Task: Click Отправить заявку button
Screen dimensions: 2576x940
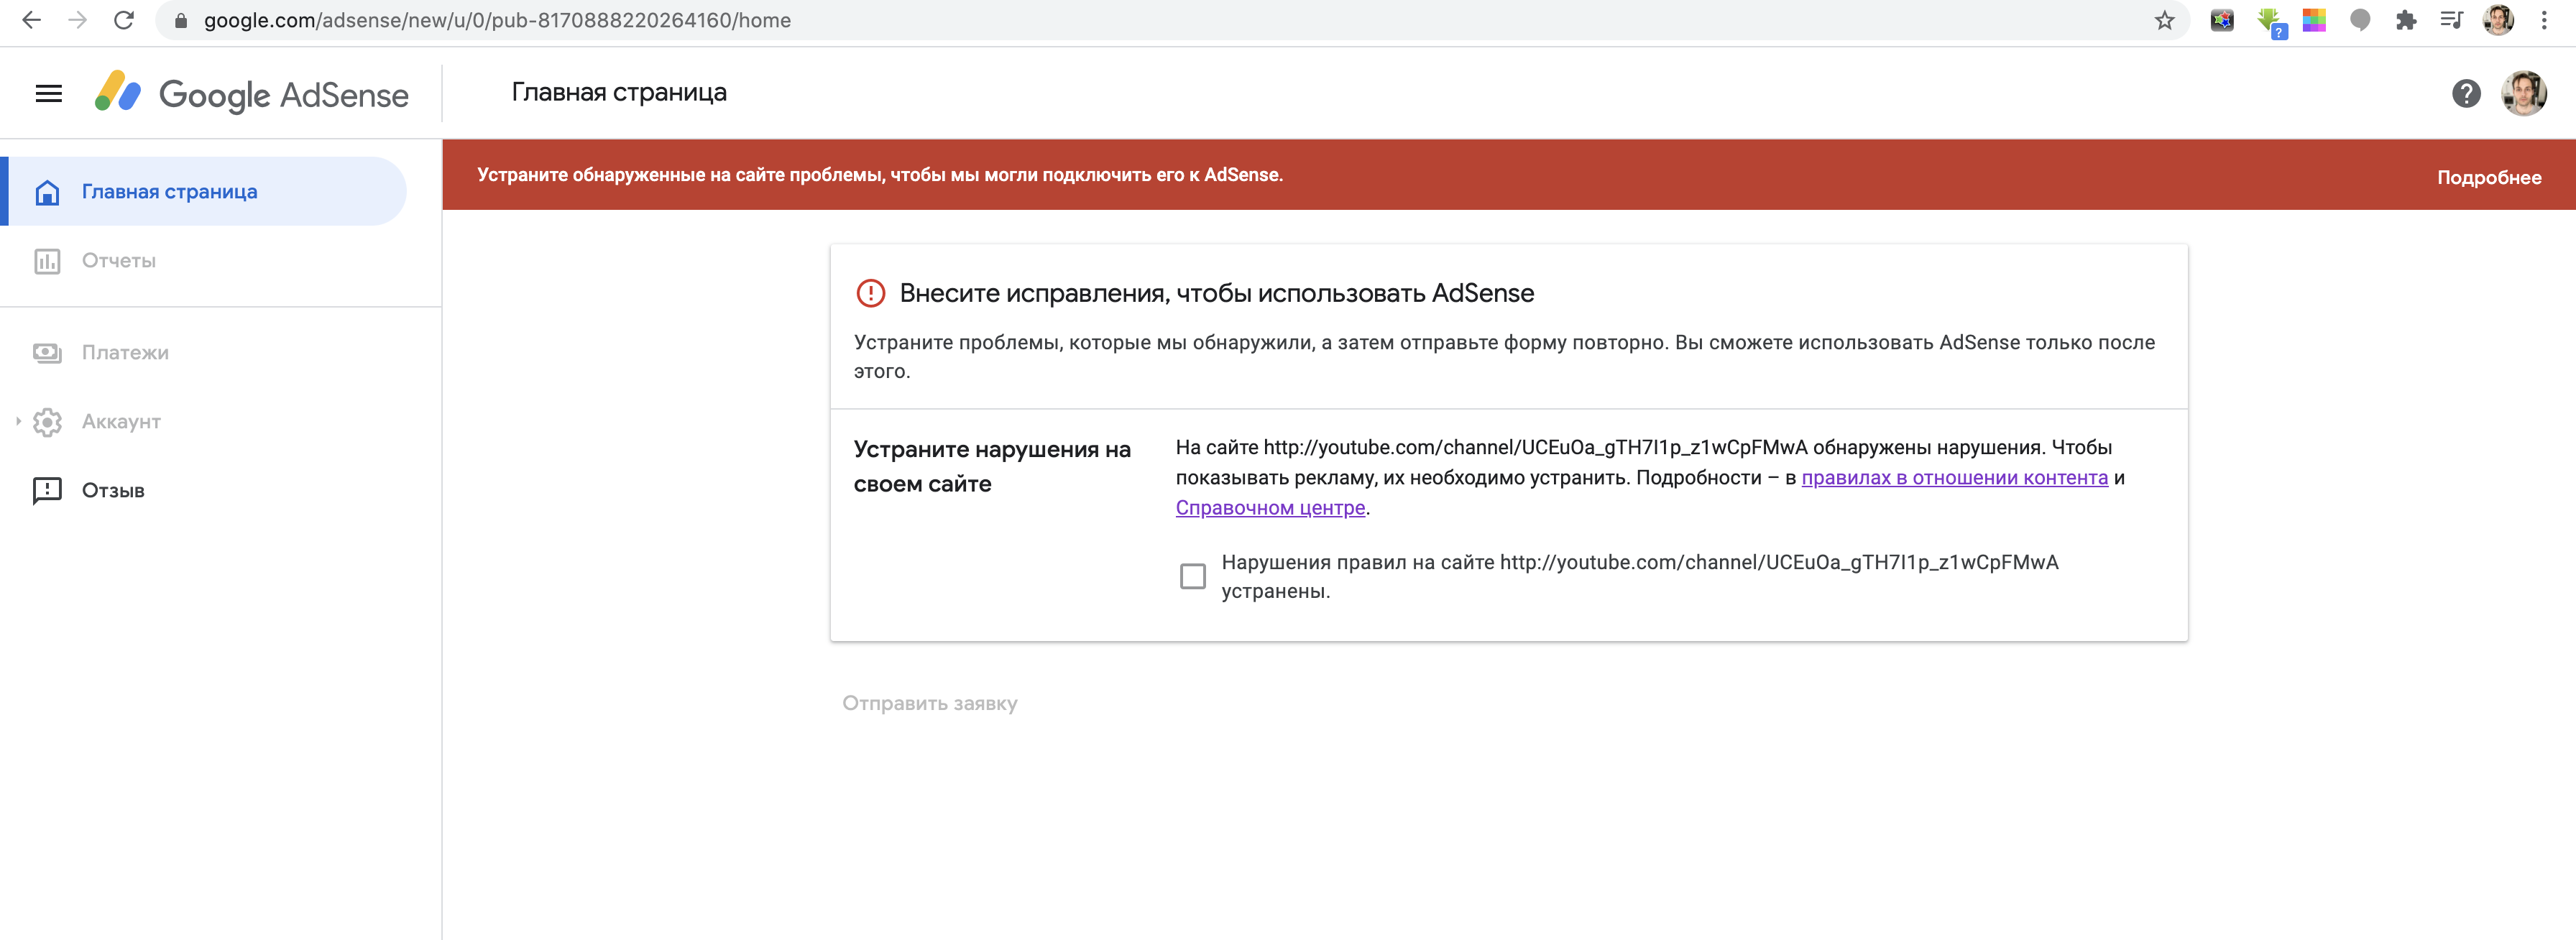Action: (929, 704)
